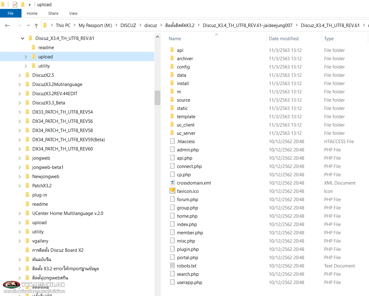Open the Home ribbon tab

pyautogui.click(x=32, y=13)
